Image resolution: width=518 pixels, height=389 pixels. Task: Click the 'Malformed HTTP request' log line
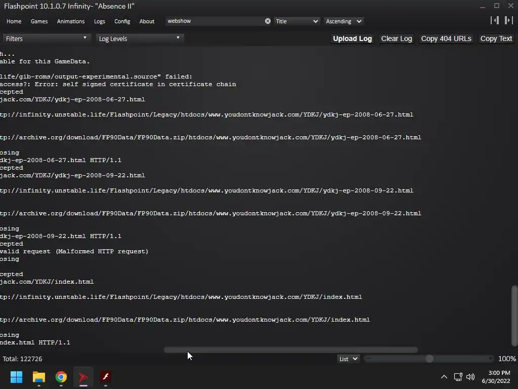74,251
